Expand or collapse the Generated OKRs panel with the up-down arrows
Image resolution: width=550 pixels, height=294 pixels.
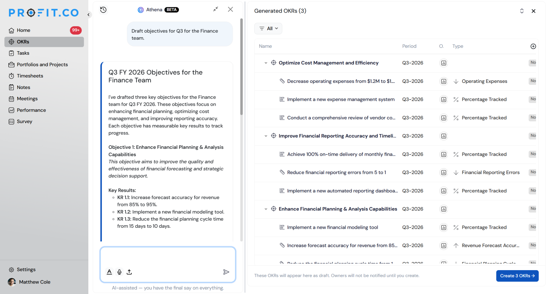tap(522, 11)
